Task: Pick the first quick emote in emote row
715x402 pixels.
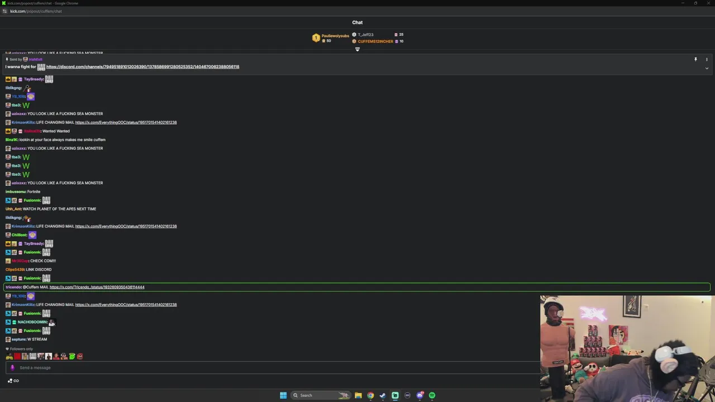Action: (x=9, y=356)
